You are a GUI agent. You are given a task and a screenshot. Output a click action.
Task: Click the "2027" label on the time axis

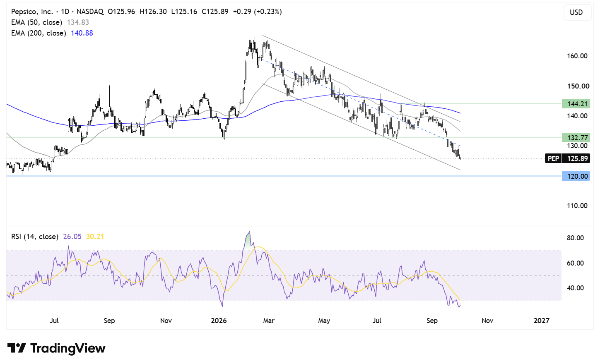pos(542,321)
